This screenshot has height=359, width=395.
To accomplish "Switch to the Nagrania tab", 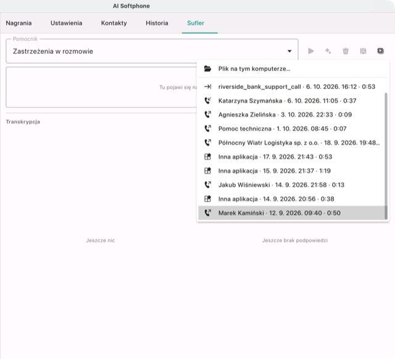I will click(x=19, y=23).
